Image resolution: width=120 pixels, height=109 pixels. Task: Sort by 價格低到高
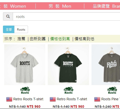click(x=60, y=39)
